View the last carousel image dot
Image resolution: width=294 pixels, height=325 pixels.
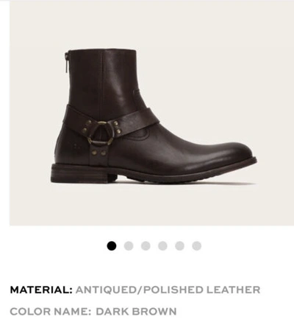[x=197, y=245]
